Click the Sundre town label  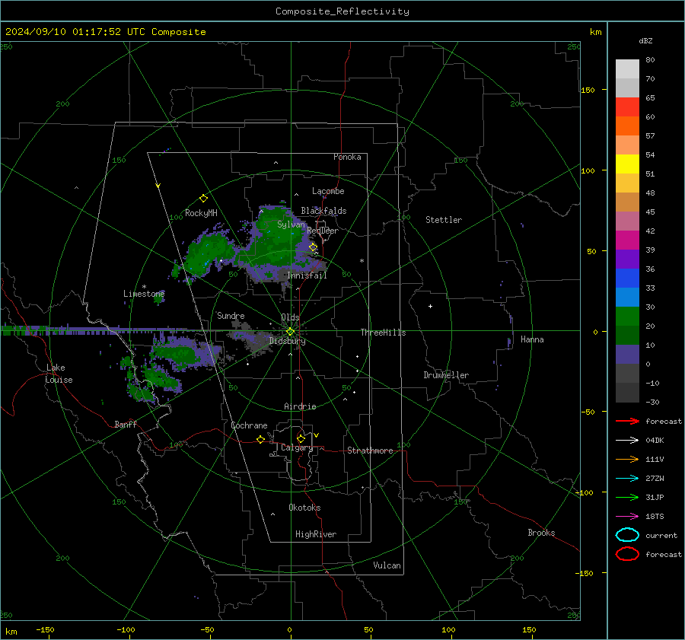click(231, 316)
